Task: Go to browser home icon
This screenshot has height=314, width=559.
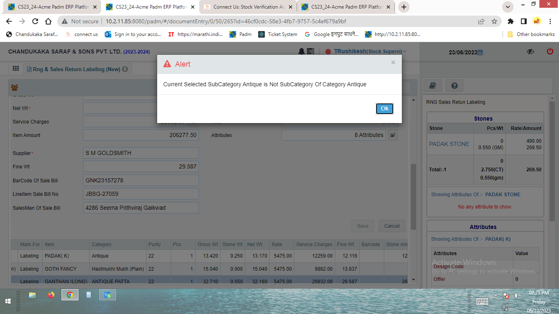Action: pyautogui.click(x=48, y=21)
